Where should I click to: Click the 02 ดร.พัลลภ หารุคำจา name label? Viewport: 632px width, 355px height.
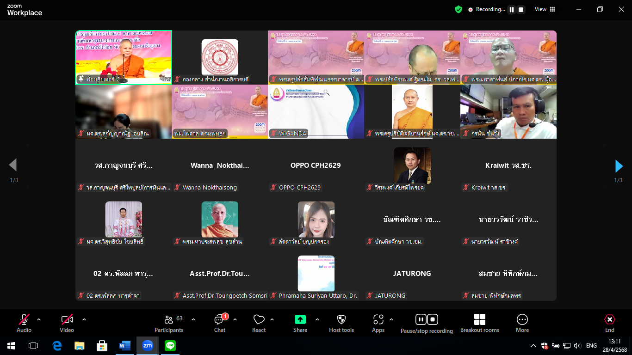[x=113, y=295]
